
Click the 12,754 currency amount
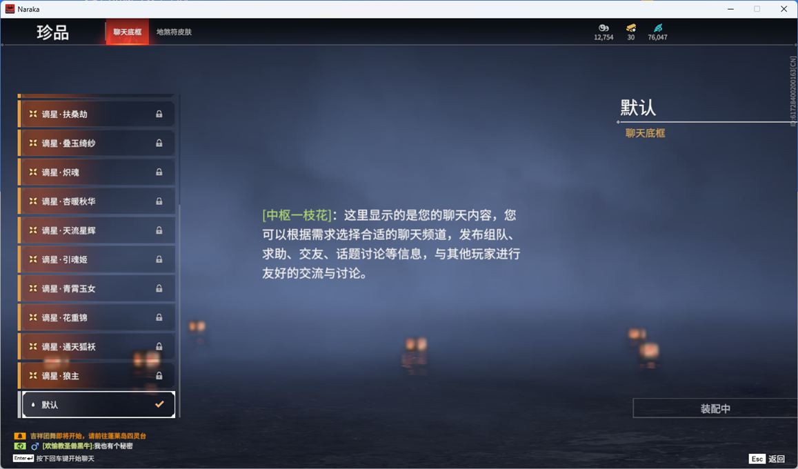(604, 38)
